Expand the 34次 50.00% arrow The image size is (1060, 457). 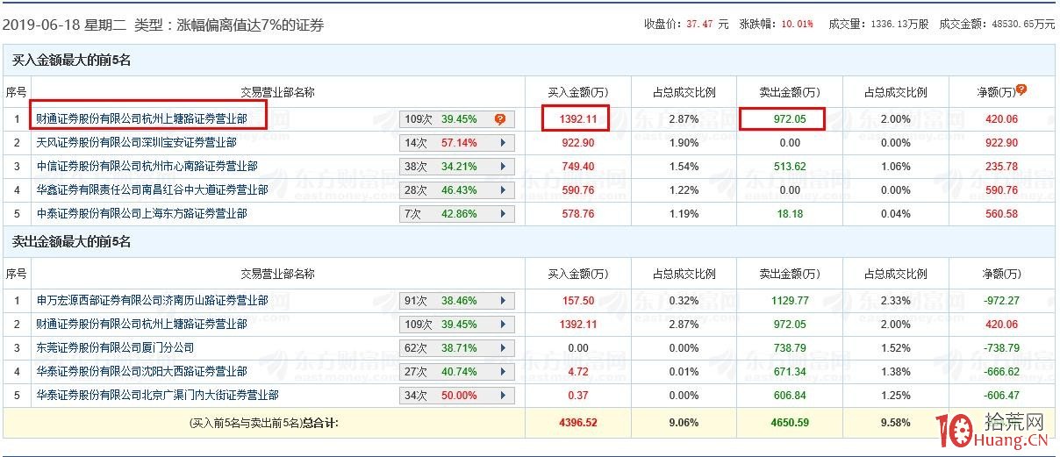tap(503, 396)
